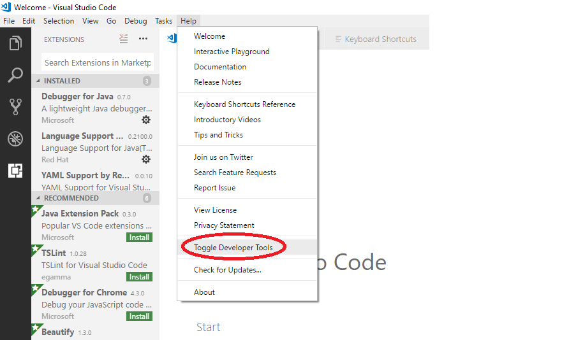Open the Go menu
Screen dimensions: 562x340
[x=112, y=21]
